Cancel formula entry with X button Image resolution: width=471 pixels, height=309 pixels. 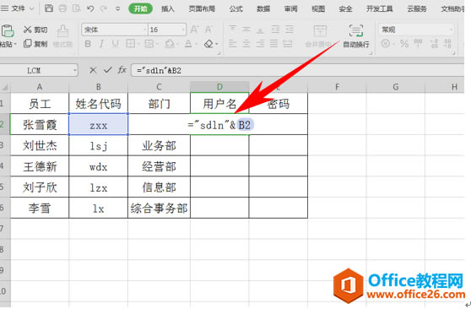(x=93, y=70)
